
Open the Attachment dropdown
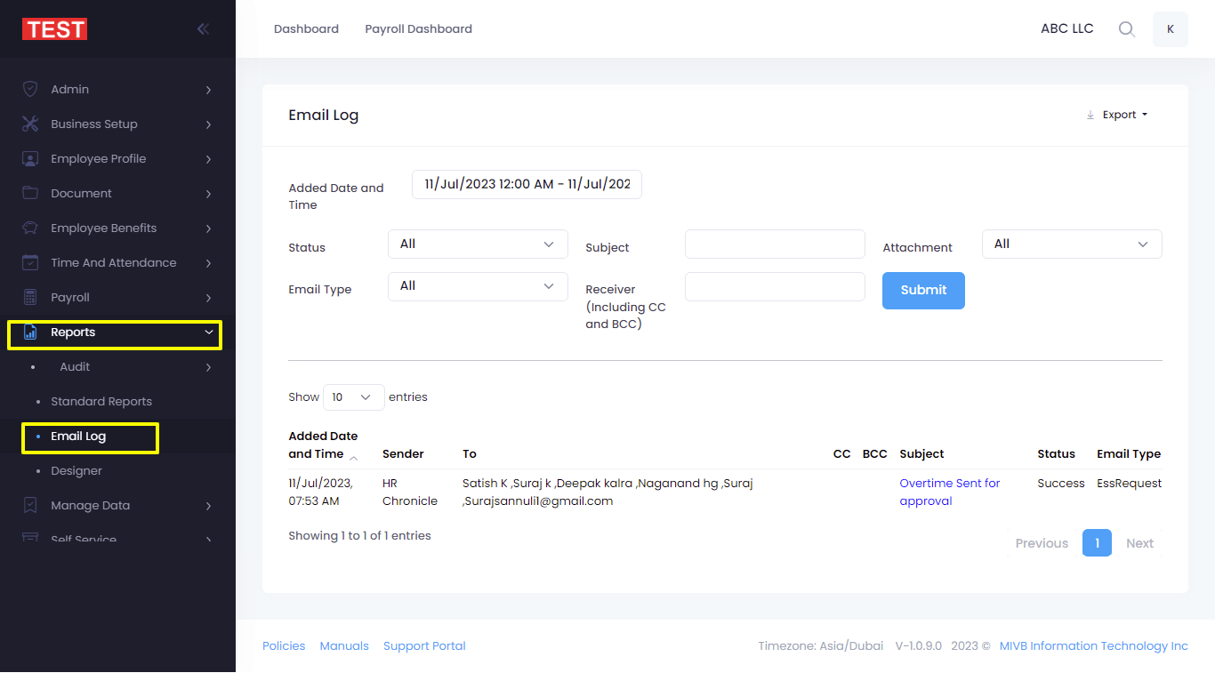click(1072, 244)
